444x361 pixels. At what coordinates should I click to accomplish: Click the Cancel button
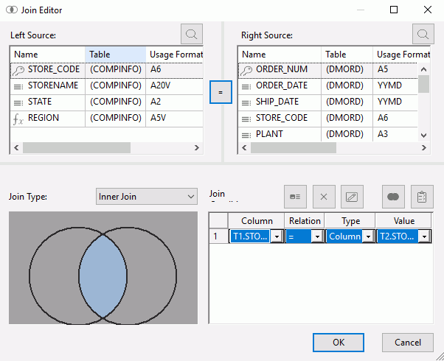(x=408, y=343)
